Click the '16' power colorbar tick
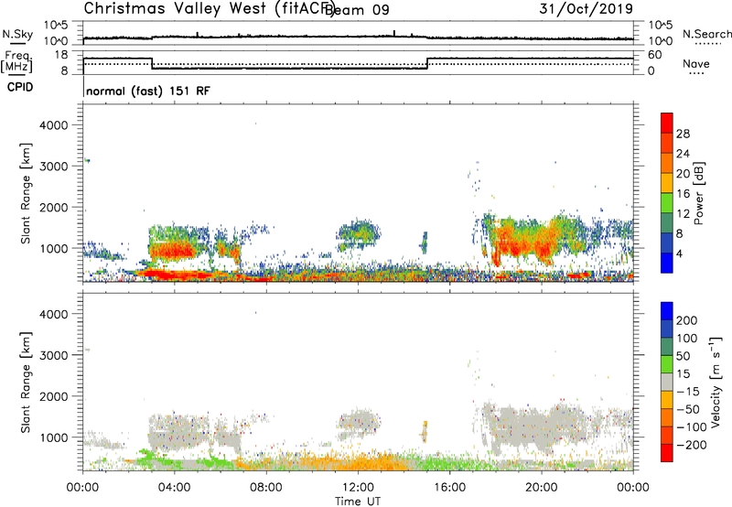The width and height of the screenshot is (732, 507). click(683, 194)
